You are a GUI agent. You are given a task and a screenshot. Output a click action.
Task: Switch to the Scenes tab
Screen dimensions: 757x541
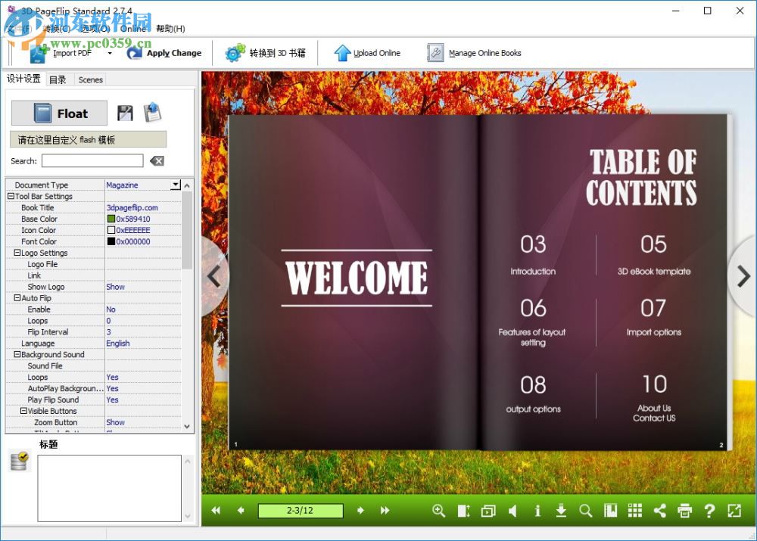[90, 79]
